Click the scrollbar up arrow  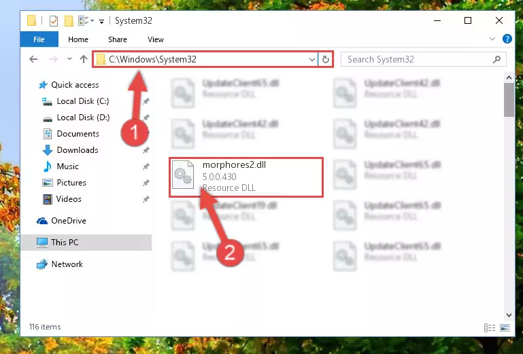coord(509,77)
